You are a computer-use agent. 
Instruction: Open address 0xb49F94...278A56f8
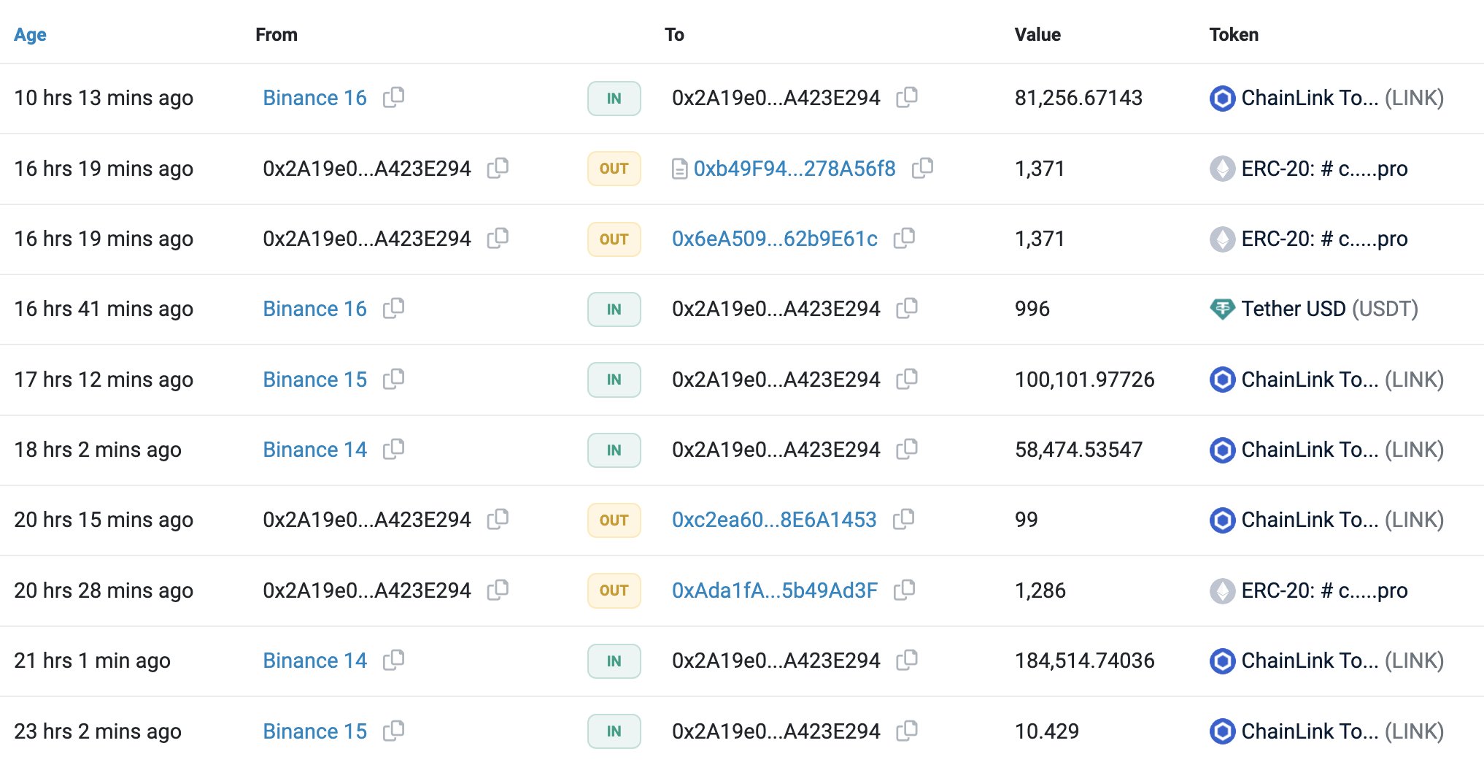[794, 169]
